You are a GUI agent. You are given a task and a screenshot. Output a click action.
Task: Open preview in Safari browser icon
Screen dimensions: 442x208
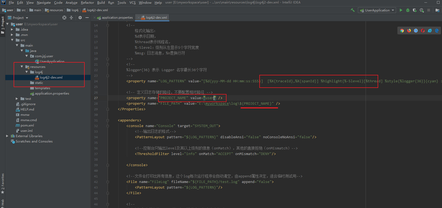pyautogui.click(x=416, y=31)
